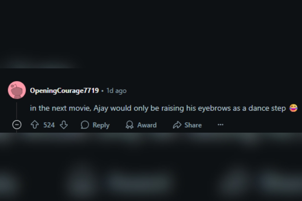302x201 pixels.
Task: Click the comment text about next movie
Action: pyautogui.click(x=158, y=108)
